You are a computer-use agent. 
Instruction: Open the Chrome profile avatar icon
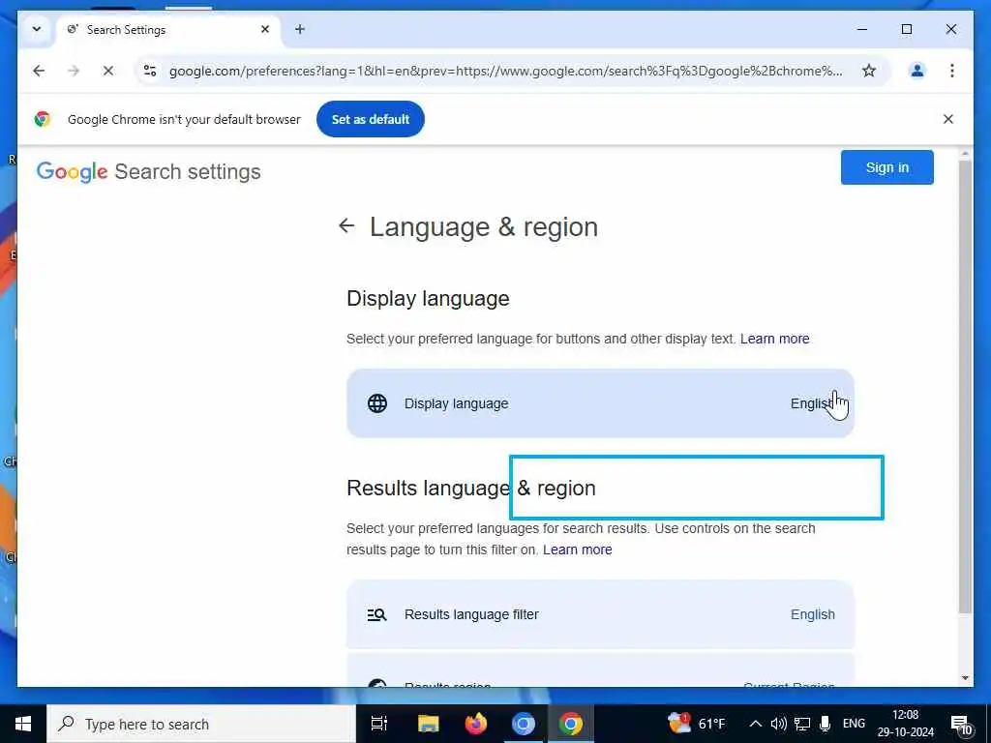pyautogui.click(x=917, y=71)
